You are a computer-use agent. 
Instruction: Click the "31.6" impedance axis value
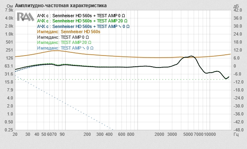pyautogui.click(x=9, y=74)
